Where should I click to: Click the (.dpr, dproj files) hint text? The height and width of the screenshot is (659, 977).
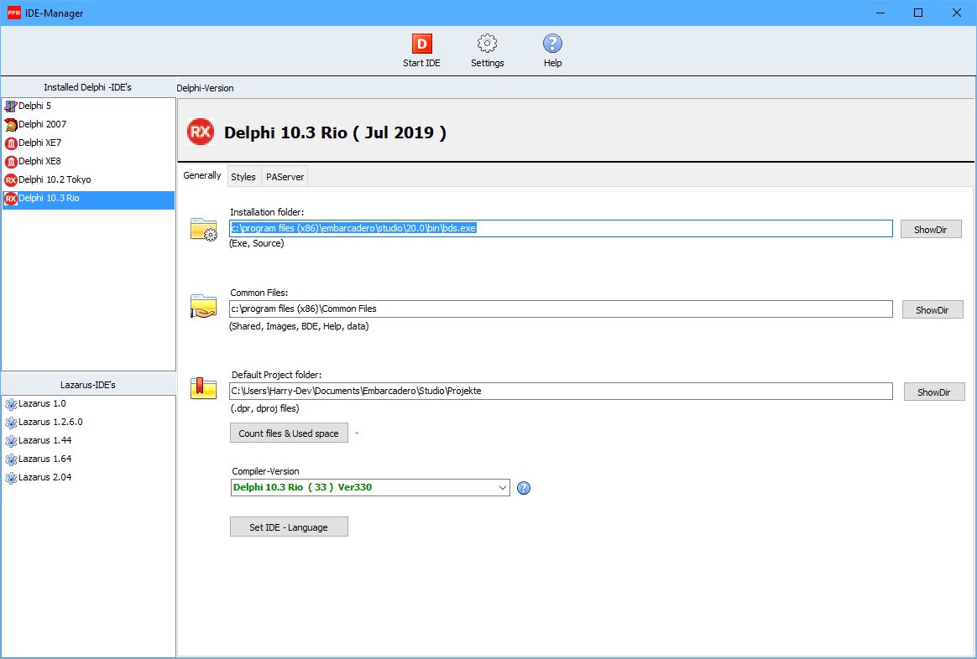pyautogui.click(x=264, y=409)
